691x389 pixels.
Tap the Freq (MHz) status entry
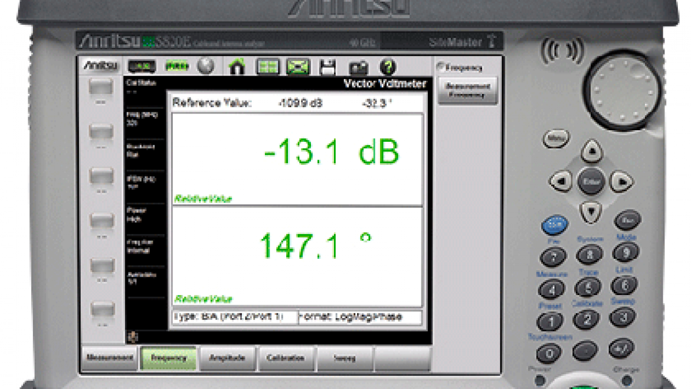coord(144,119)
